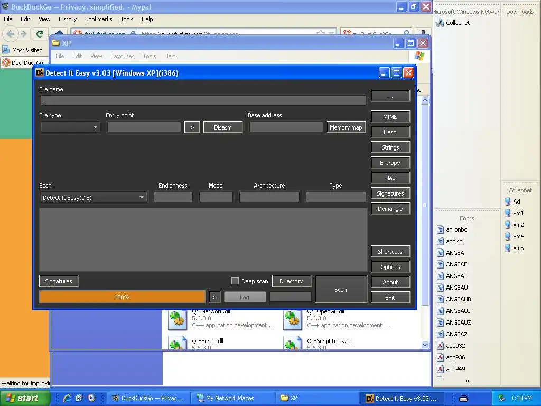This screenshot has width=541, height=406.
Task: Open the Disasm view
Action: tap(223, 127)
